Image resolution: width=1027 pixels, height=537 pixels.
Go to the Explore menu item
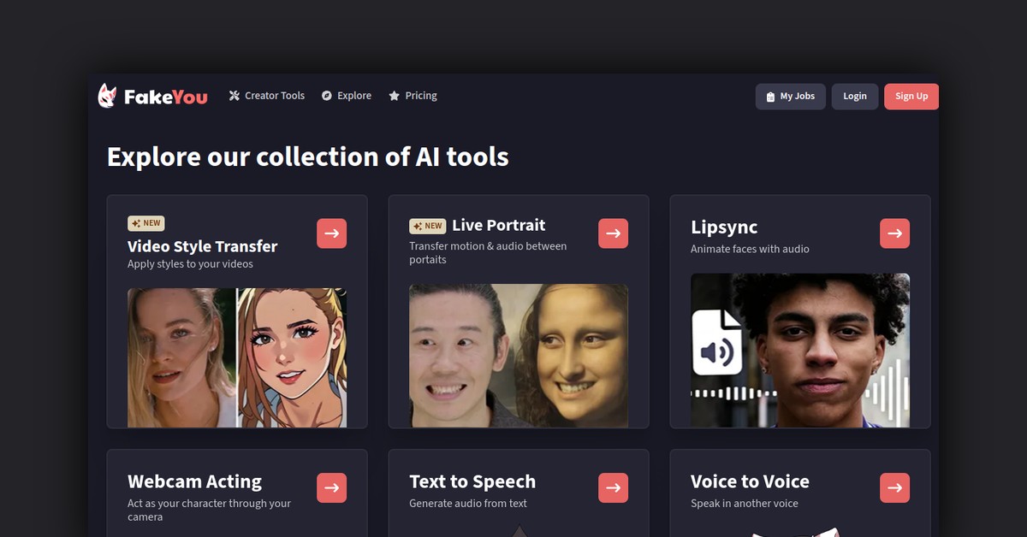tap(347, 96)
